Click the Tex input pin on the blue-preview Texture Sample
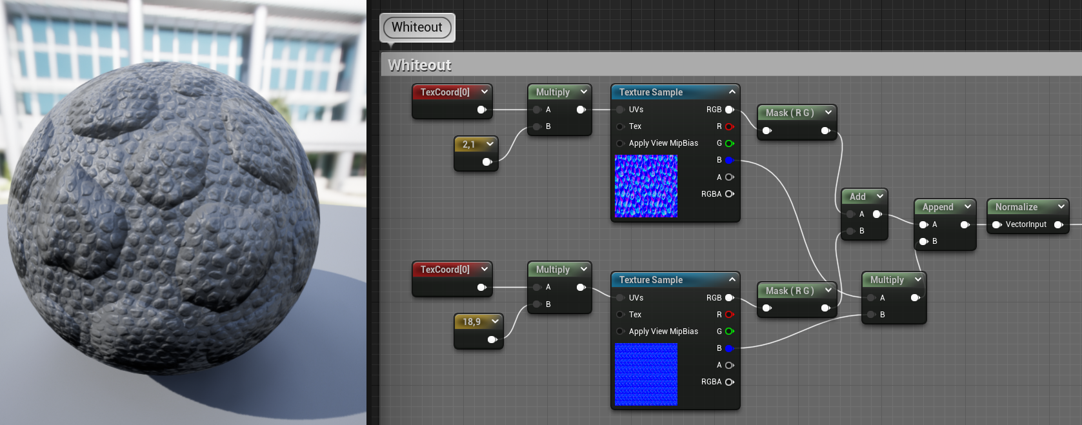Screen dimensions: 1082x425 (620, 315)
